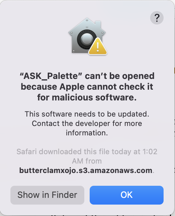Screen dimensions: 175x216
Task: Click the word "Safari" in the download note
Action: [27, 152]
